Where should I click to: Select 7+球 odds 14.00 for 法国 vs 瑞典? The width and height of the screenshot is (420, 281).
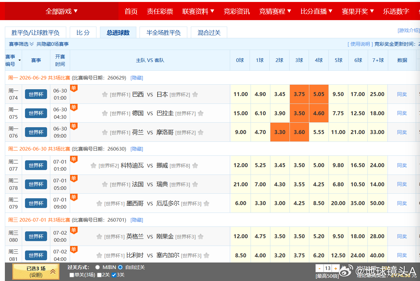pyautogui.click(x=377, y=184)
